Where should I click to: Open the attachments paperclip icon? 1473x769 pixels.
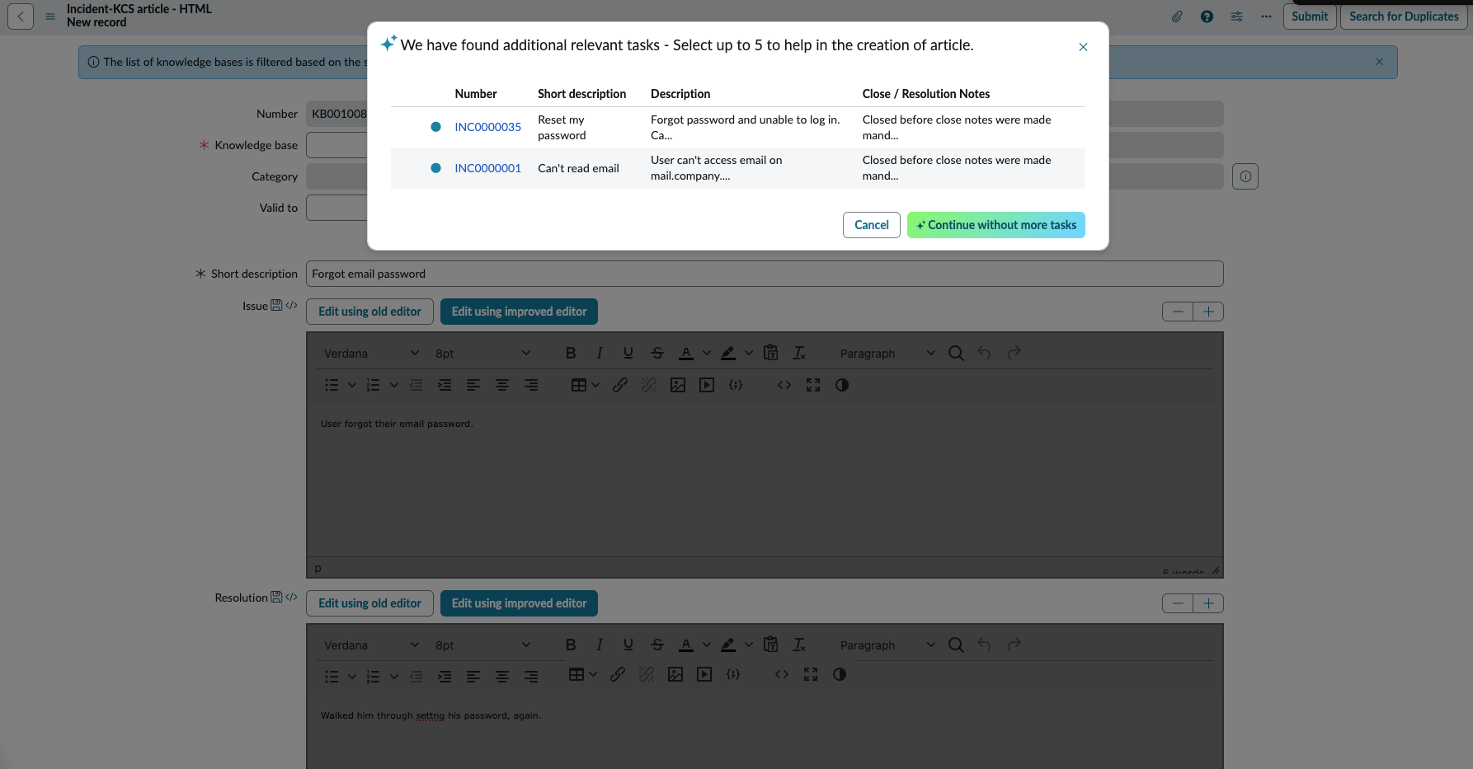pos(1177,16)
